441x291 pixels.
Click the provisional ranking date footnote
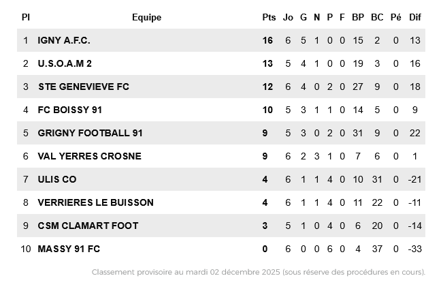(258, 272)
